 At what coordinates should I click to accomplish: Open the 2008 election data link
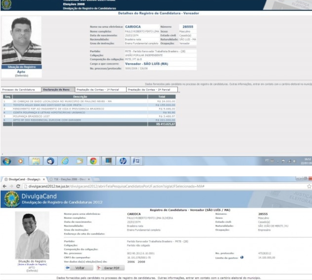click(141, 262)
